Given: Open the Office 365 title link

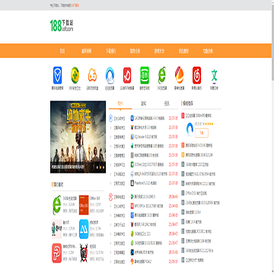Looking at the screenshot, I should click(x=95, y=198).
